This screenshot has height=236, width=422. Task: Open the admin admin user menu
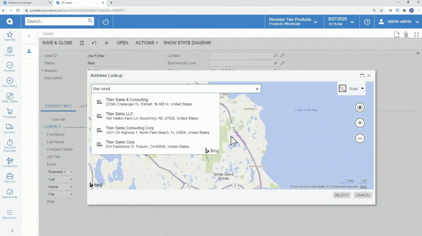coord(399,21)
